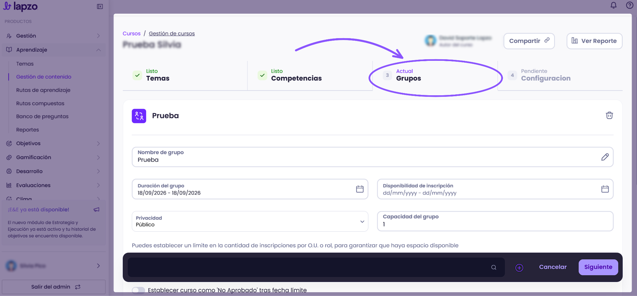Click the Ver Reporte button
The width and height of the screenshot is (637, 296).
[594, 41]
